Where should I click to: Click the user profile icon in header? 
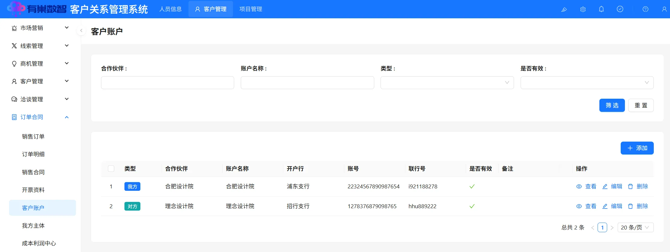coord(664,9)
